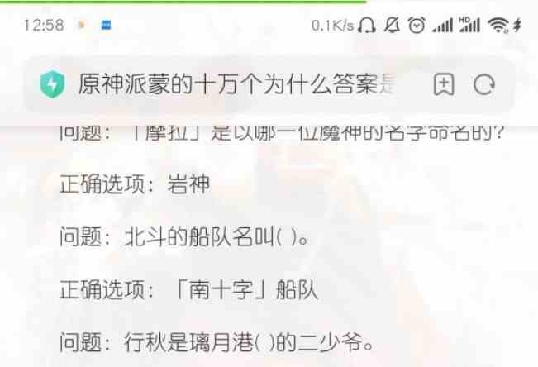Tap the headphones status icon
Image resolution: width=538 pixels, height=367 pixels.
coord(366,26)
